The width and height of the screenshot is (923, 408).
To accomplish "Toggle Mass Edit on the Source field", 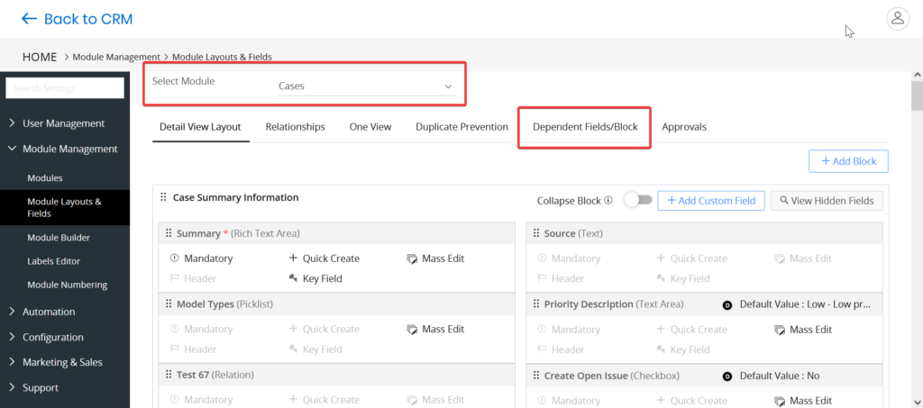I will click(802, 258).
